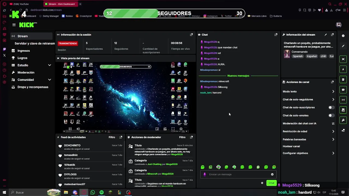Insert the first green Kick emote
Screen dimensions: 349x196
pos(203,167)
